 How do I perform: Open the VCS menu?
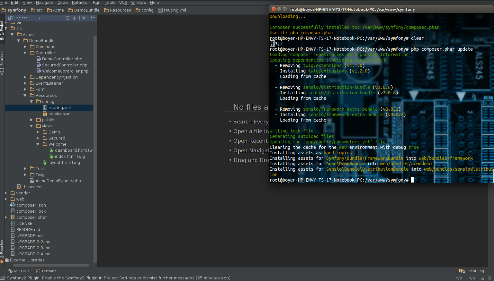click(x=123, y=3)
